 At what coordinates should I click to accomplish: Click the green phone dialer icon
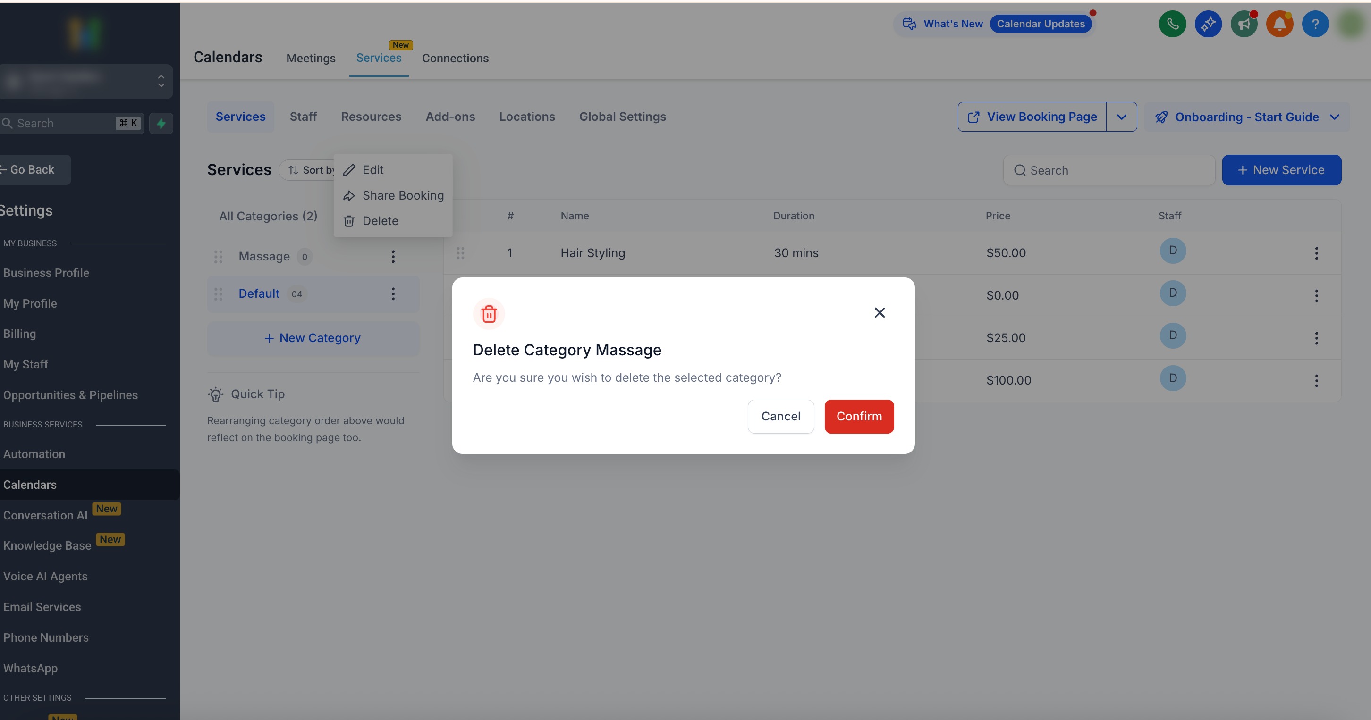(1172, 24)
